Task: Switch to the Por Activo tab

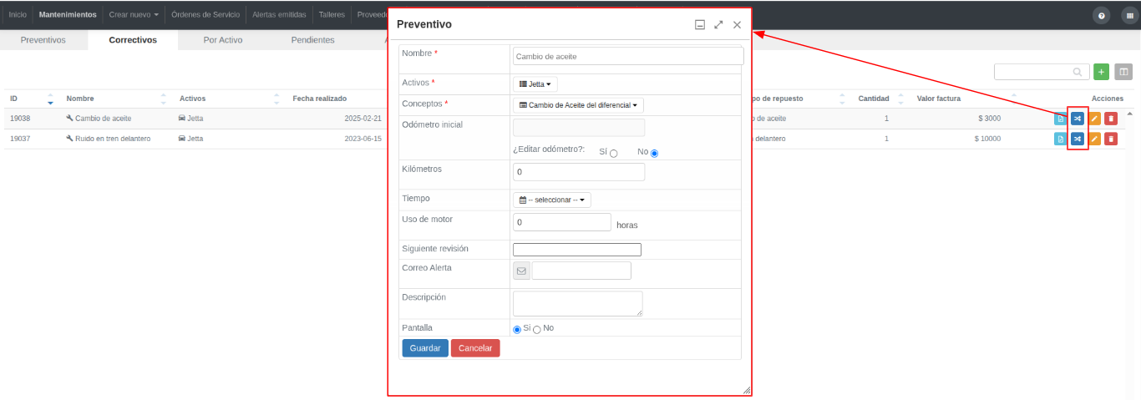Action: point(223,40)
